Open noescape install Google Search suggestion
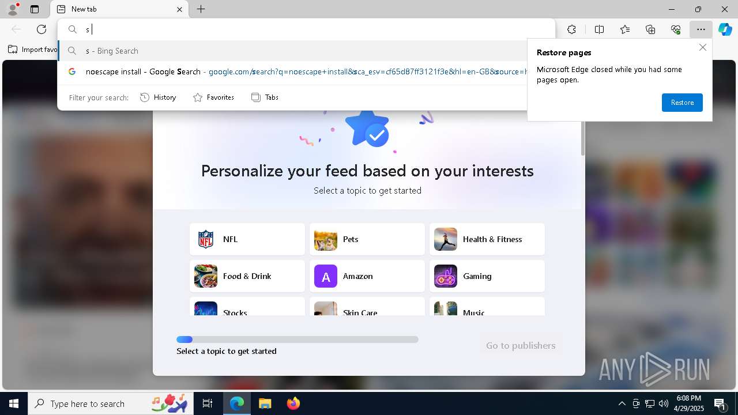The height and width of the screenshot is (415, 738). click(292, 72)
